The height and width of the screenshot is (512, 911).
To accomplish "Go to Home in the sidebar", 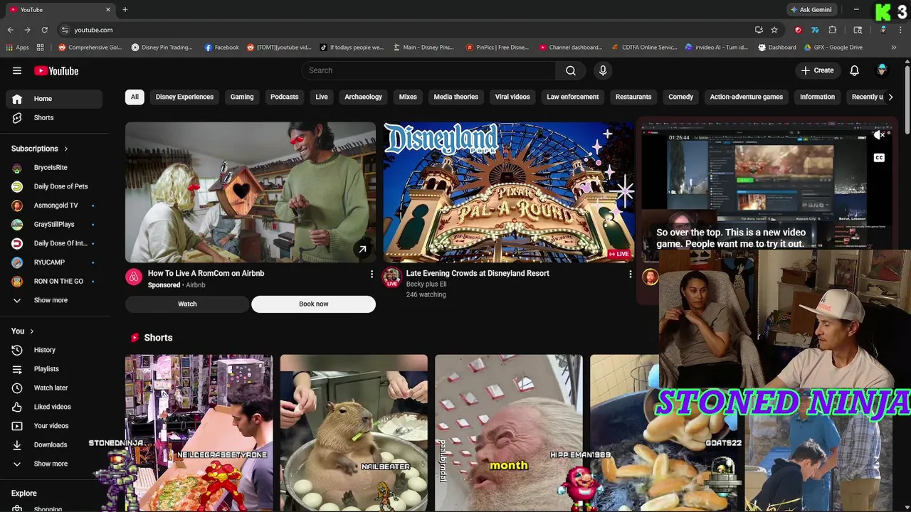I will [54, 99].
